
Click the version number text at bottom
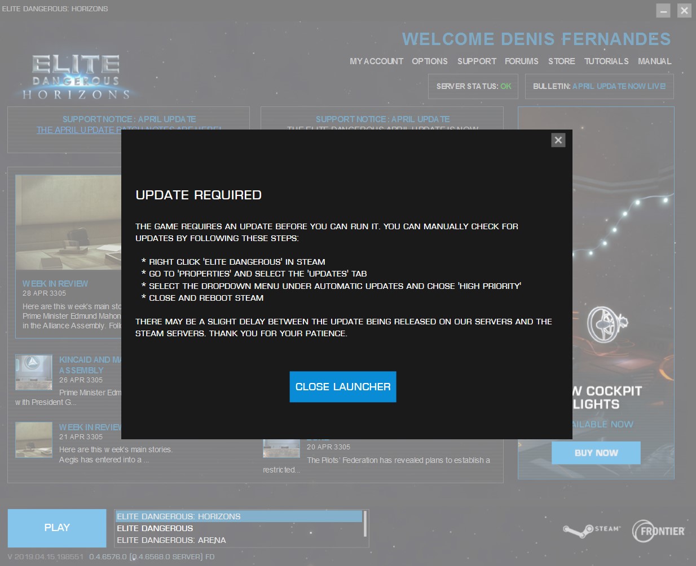tap(111, 556)
